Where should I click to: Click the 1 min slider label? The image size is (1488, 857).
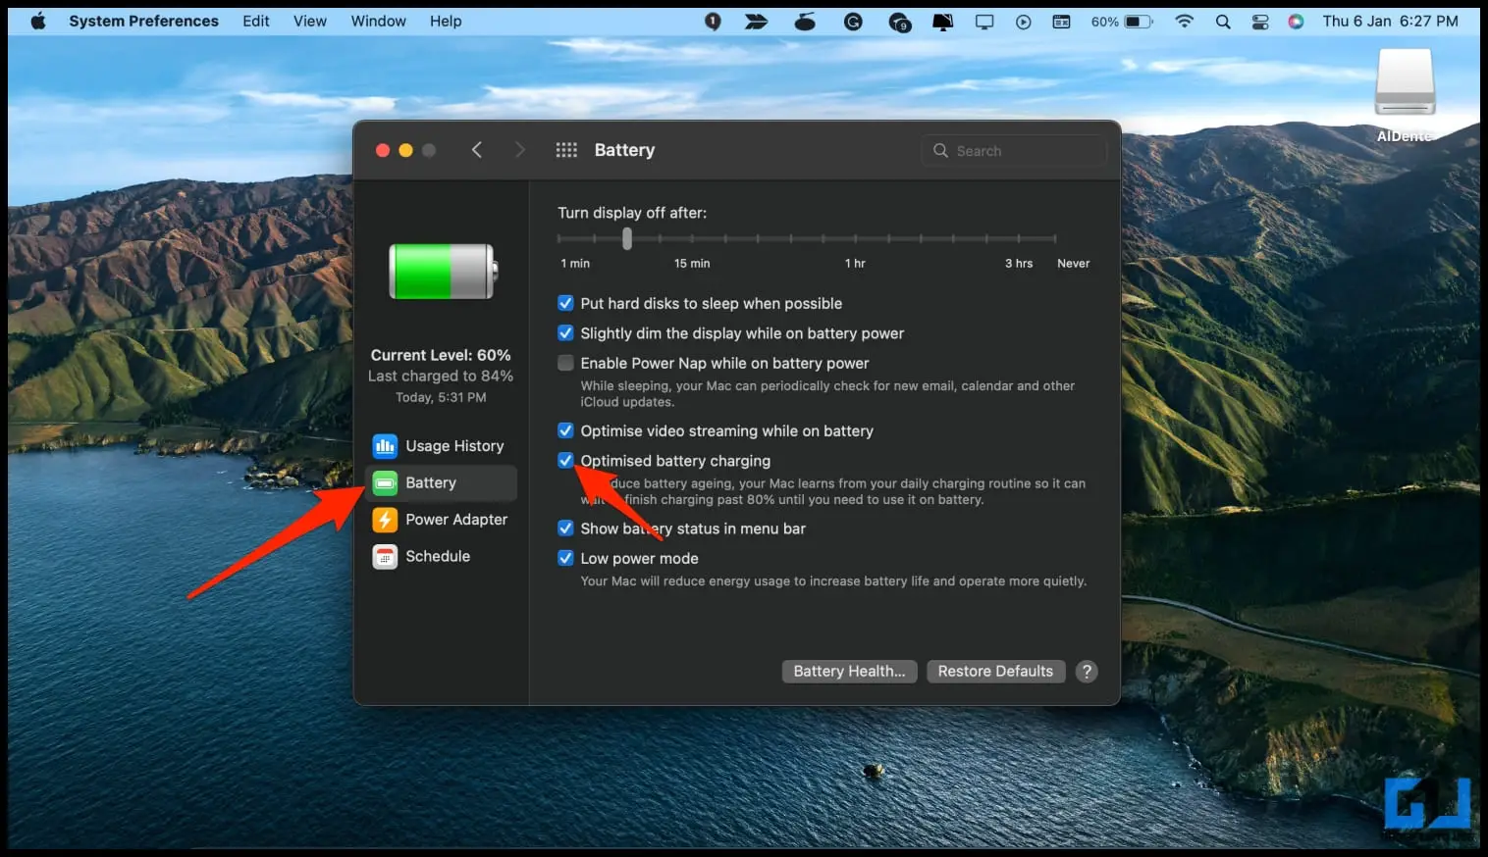(575, 263)
